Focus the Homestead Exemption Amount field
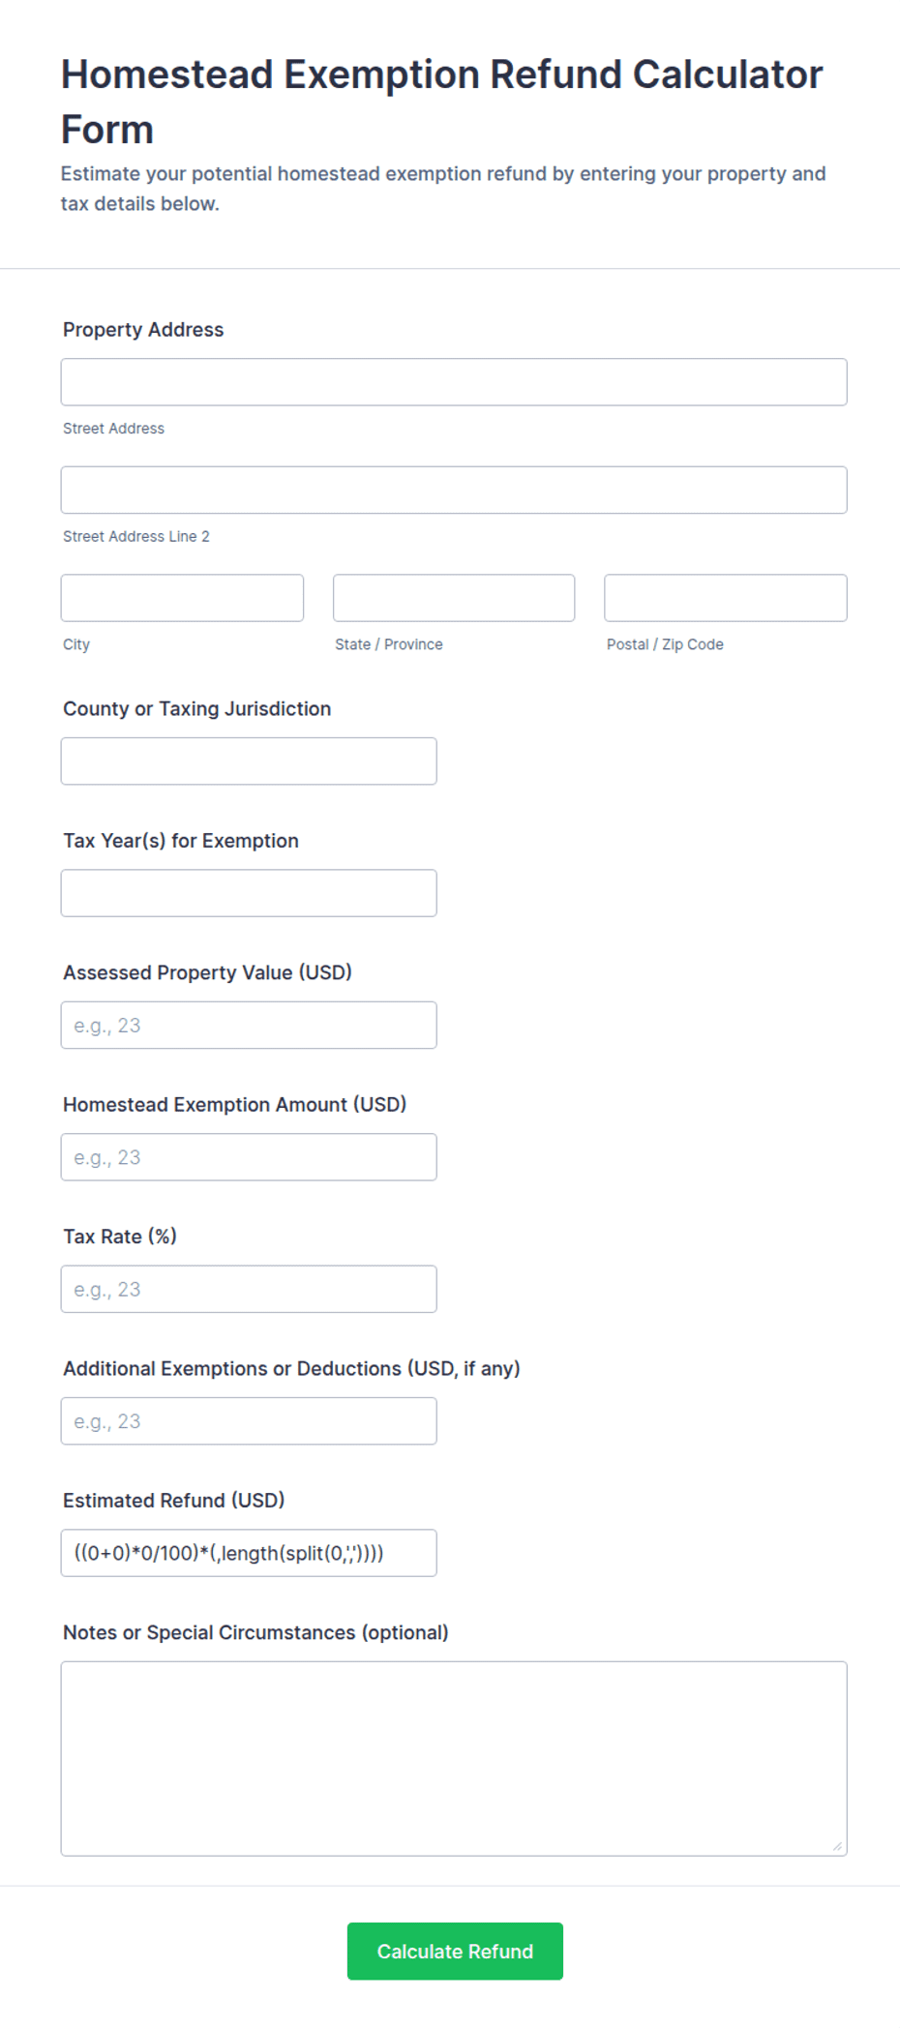This screenshot has width=900, height=2028. coord(249,1157)
